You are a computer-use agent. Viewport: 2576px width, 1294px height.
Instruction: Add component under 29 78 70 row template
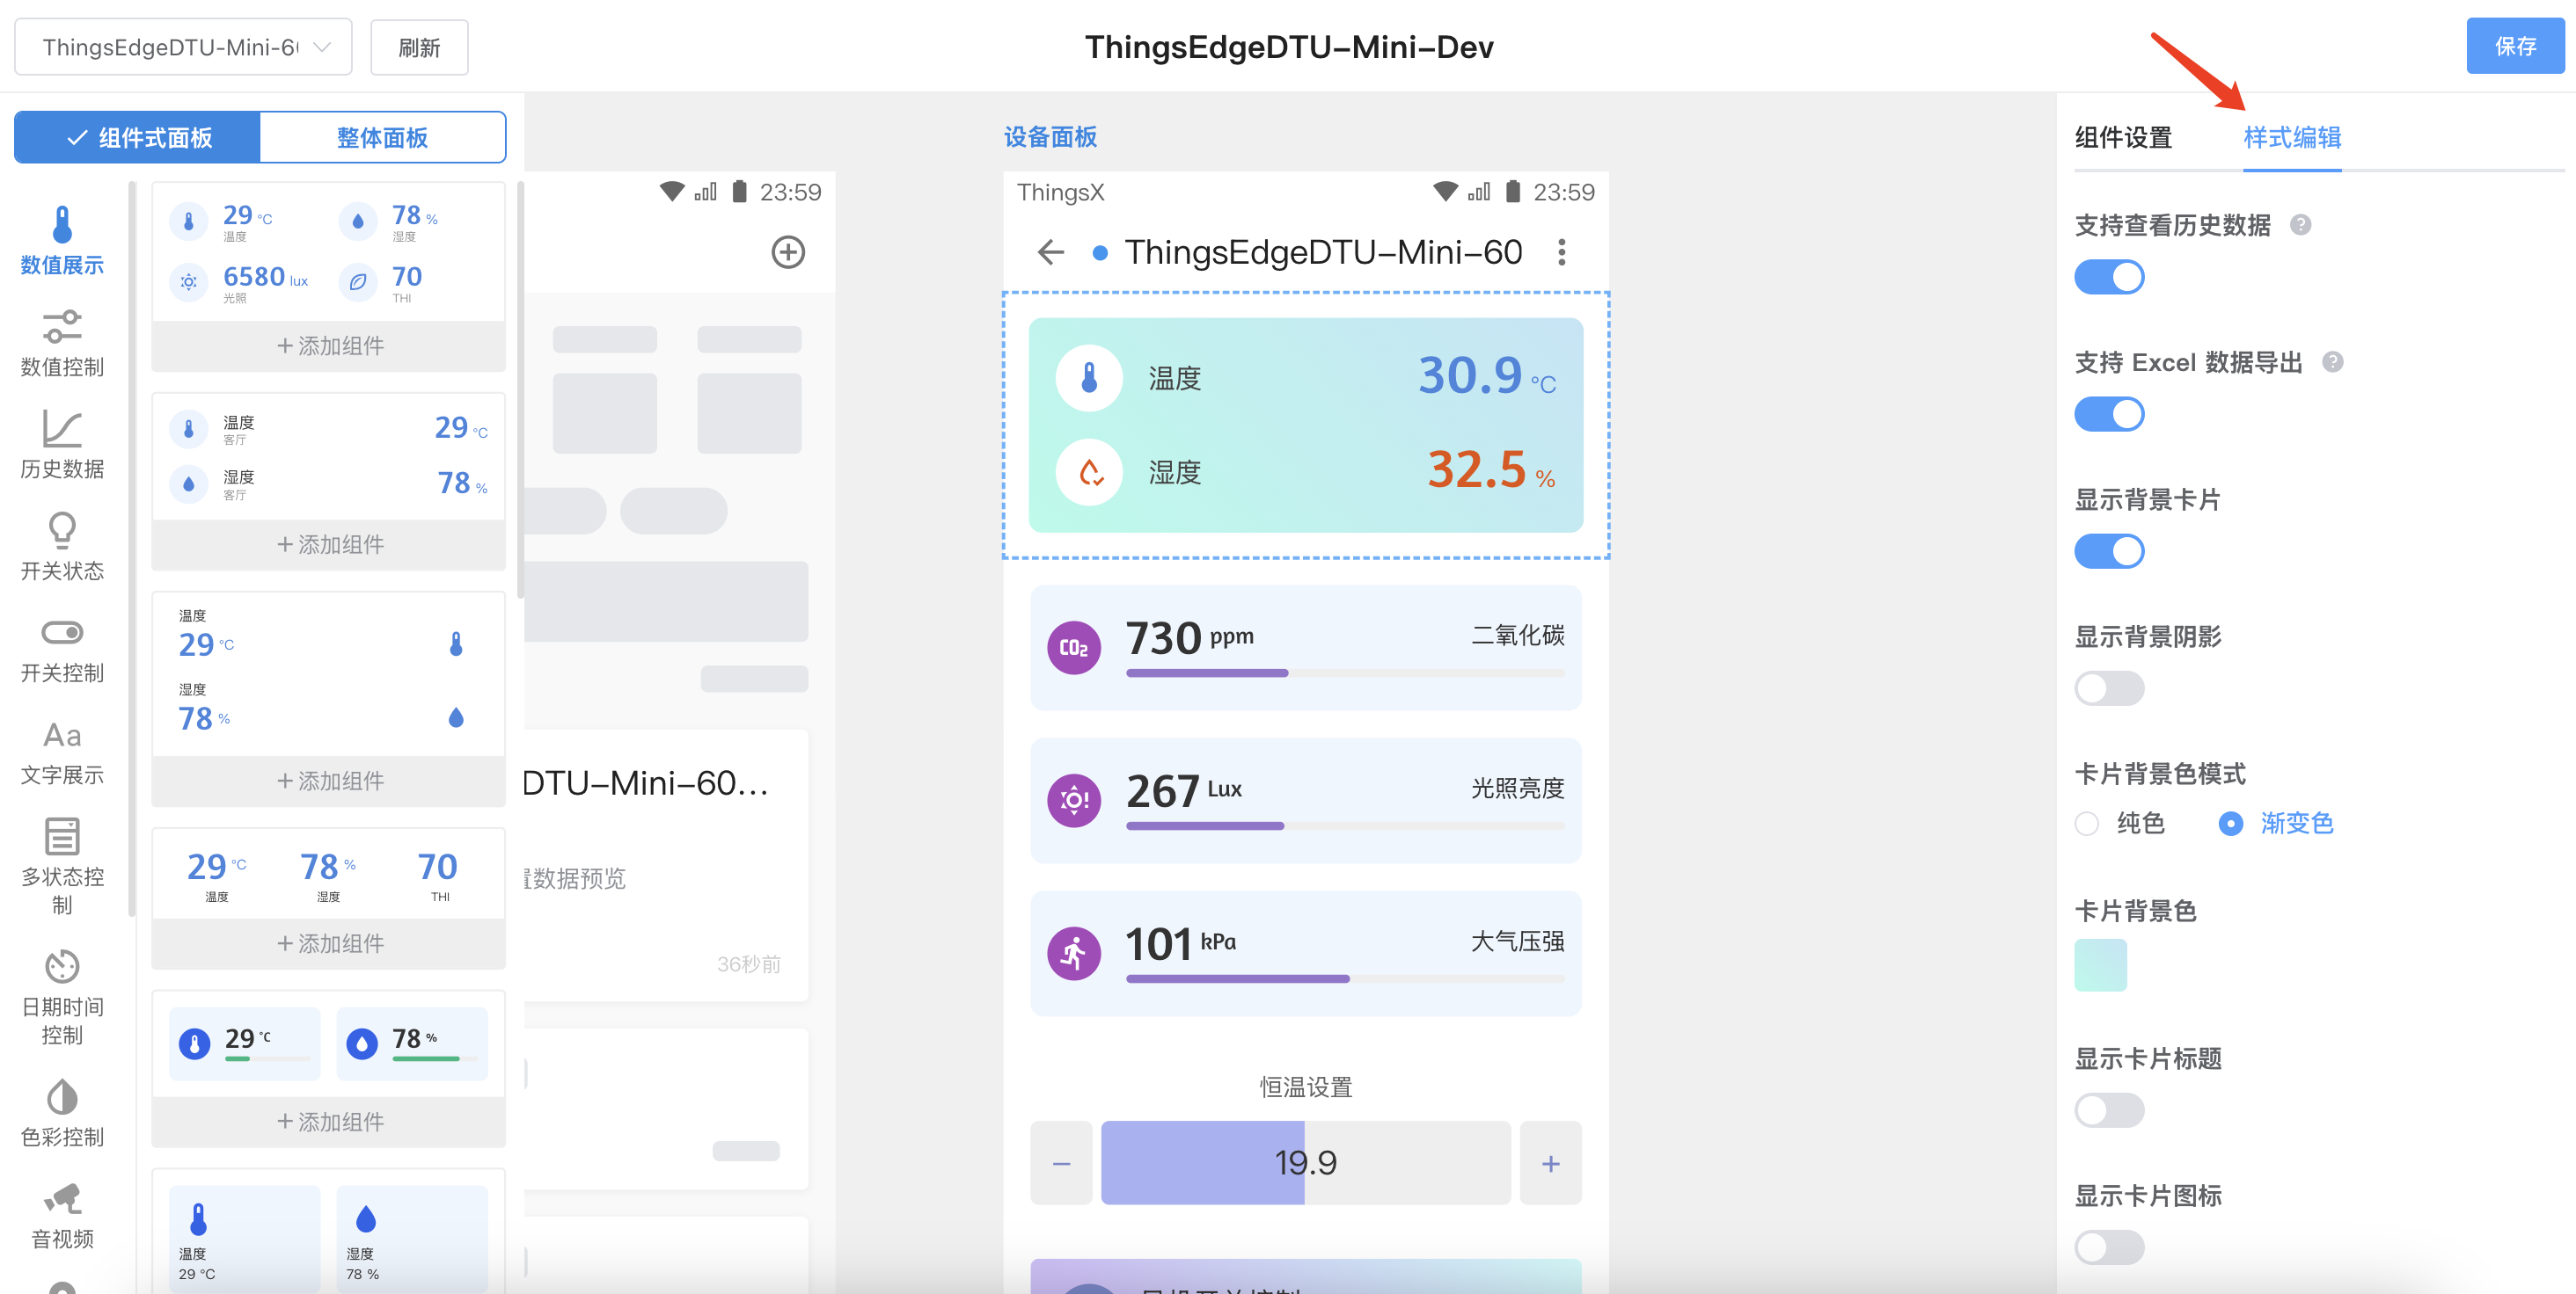pyautogui.click(x=329, y=943)
